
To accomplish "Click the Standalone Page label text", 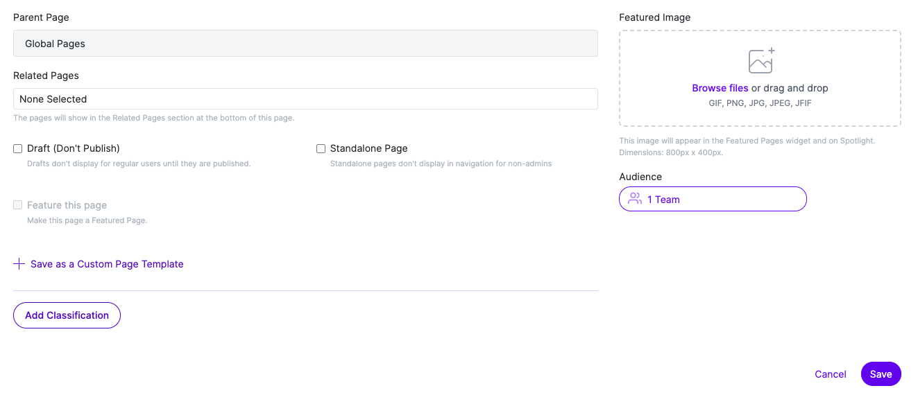I will click(x=369, y=148).
